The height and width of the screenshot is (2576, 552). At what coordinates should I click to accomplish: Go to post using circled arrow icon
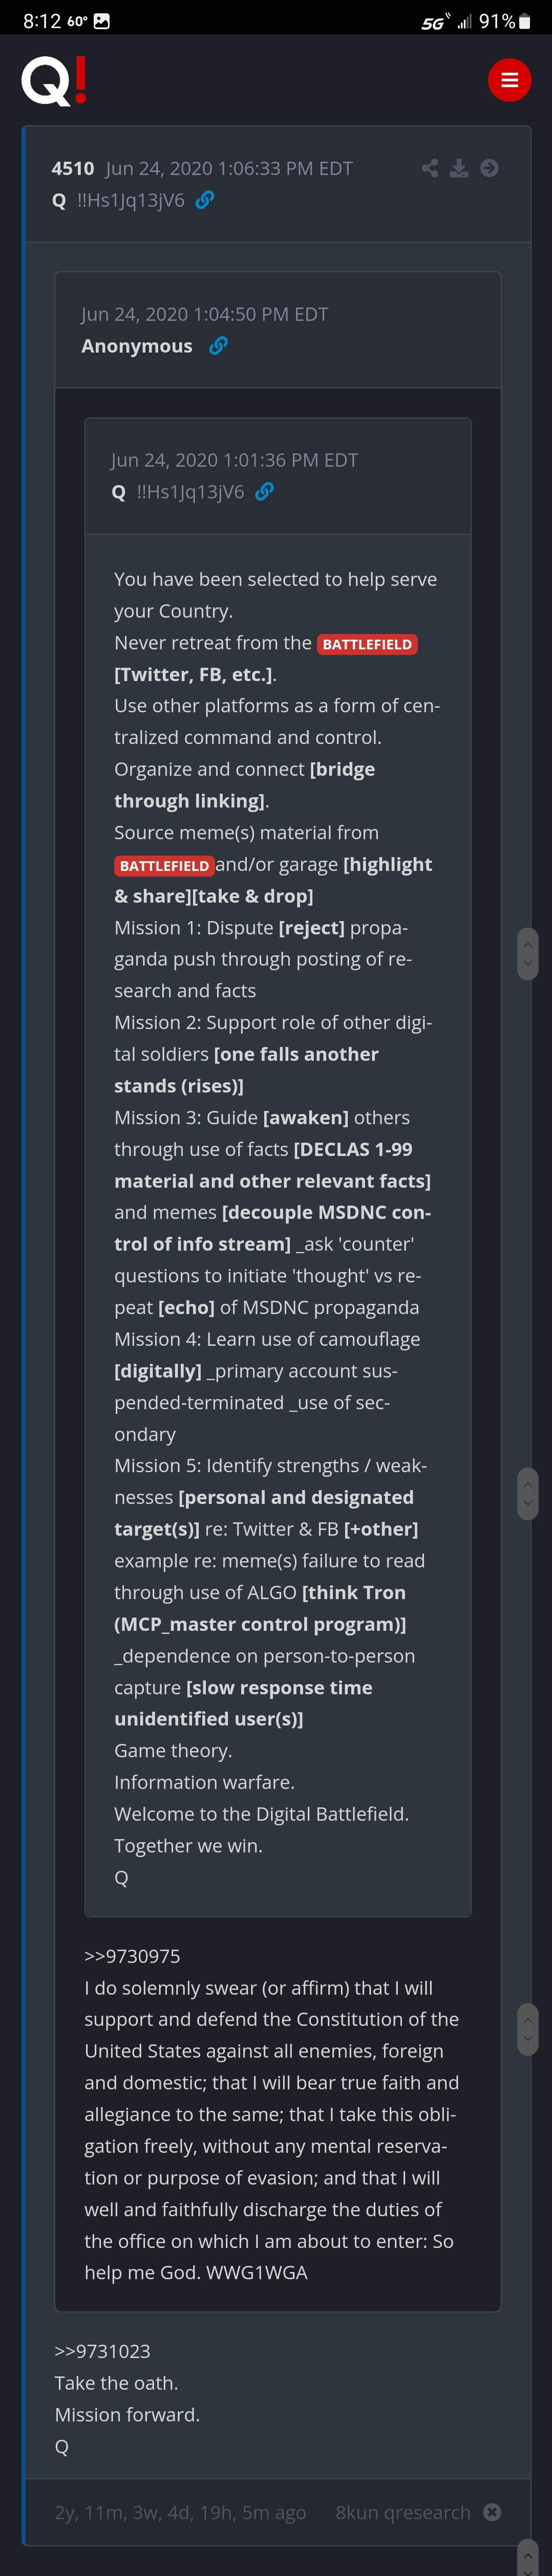click(489, 168)
